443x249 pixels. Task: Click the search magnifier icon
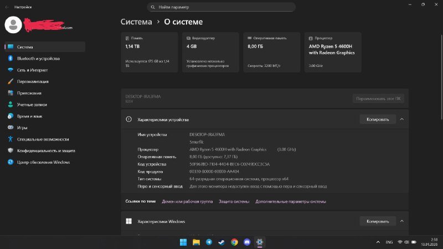(x=153, y=7)
